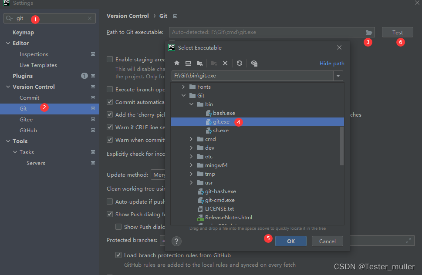Click the project icon on Servers row

pyautogui.click(x=93, y=163)
